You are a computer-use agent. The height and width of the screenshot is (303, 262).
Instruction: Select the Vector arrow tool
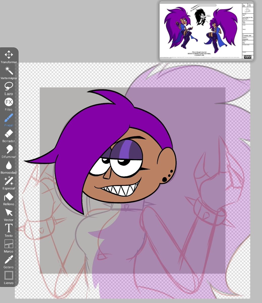click(9, 215)
